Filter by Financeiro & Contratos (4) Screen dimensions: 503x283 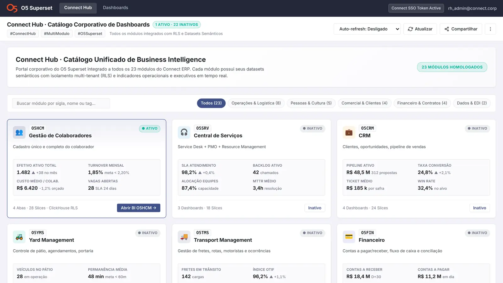point(422,103)
